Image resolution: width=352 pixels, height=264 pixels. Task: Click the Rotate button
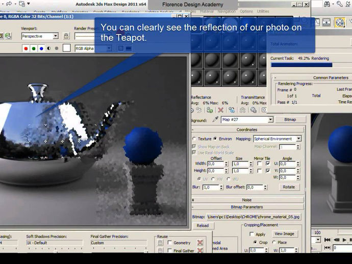(289, 187)
